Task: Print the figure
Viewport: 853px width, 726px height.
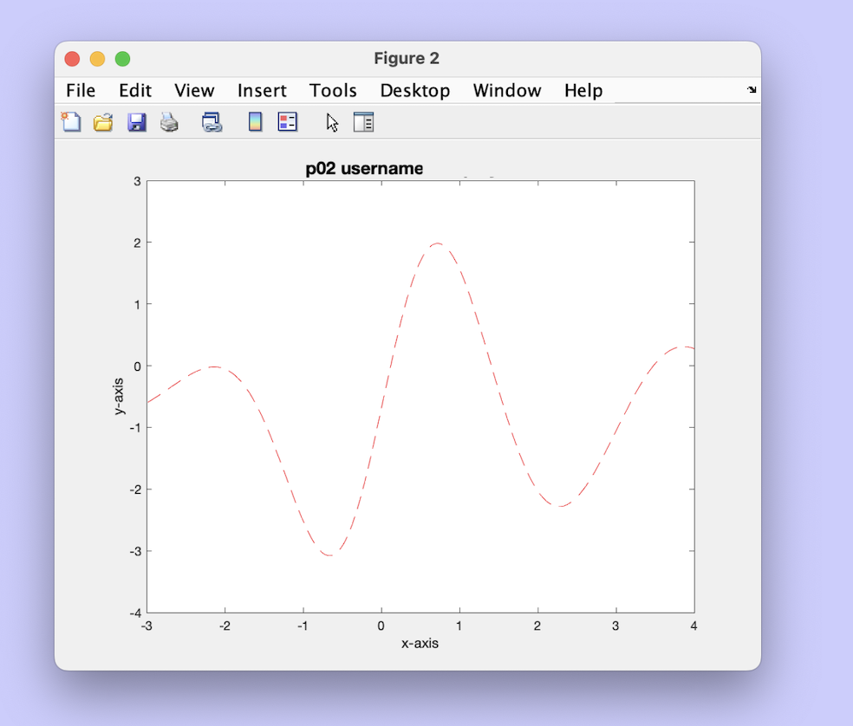Action: coord(169,122)
